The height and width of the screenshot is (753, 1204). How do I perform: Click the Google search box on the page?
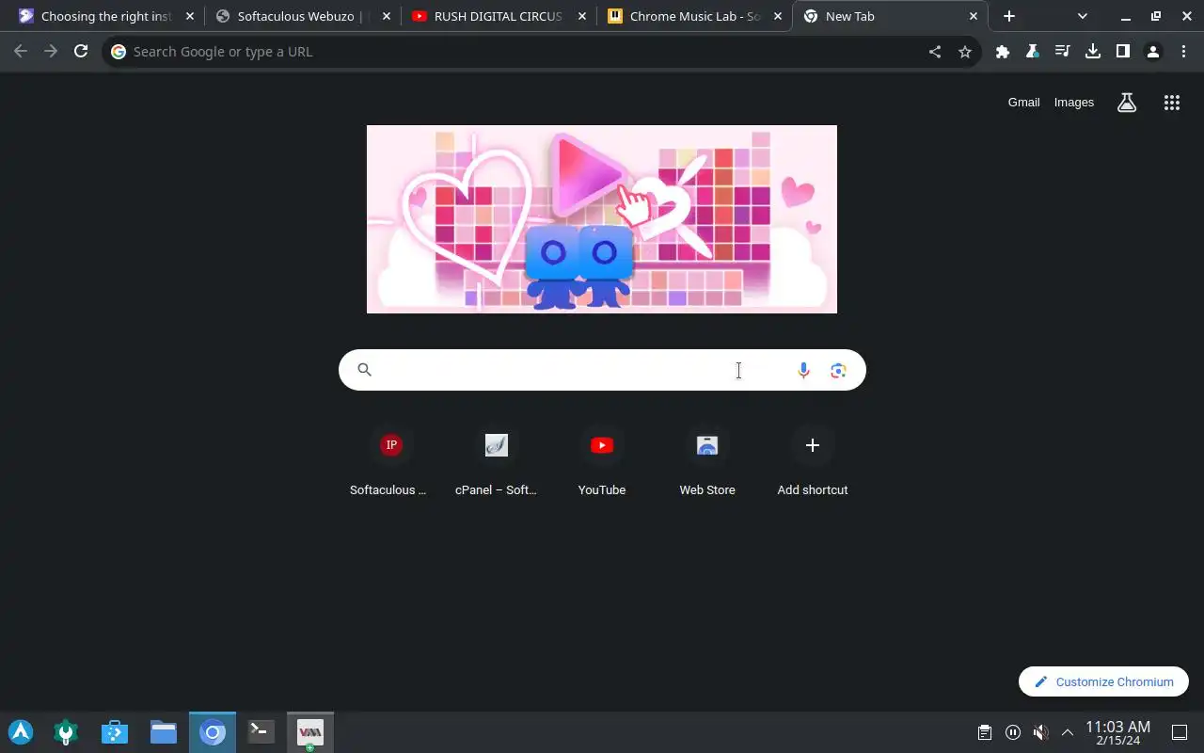click(602, 370)
